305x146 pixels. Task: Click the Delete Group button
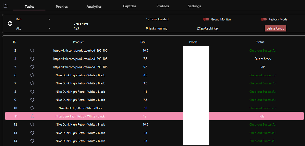coord(275,28)
